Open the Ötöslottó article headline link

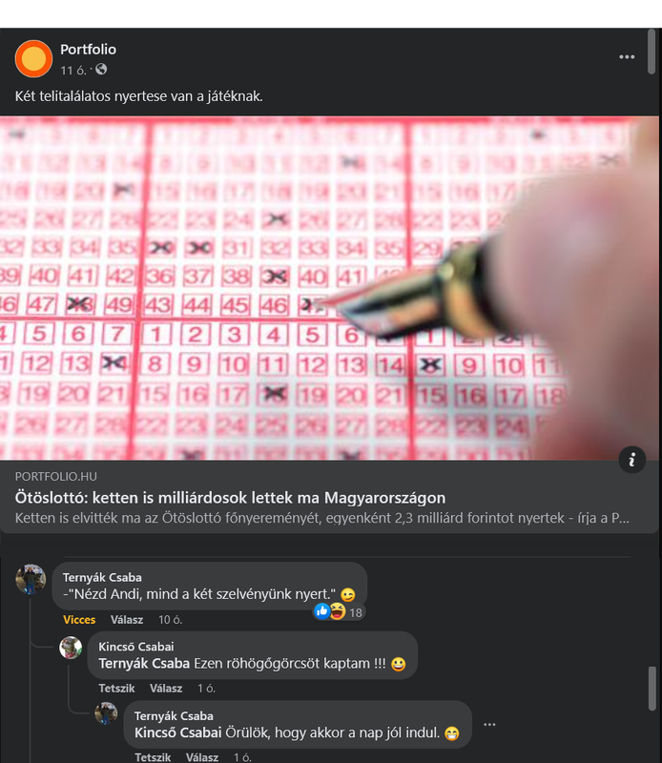click(230, 498)
